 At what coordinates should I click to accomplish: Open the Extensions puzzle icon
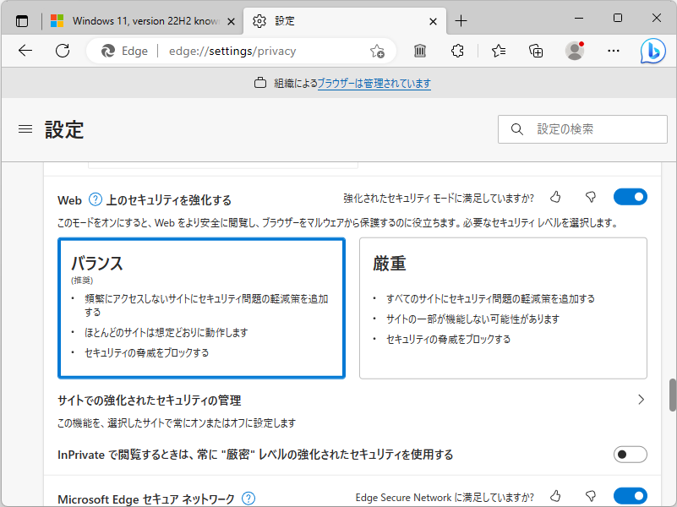(457, 52)
